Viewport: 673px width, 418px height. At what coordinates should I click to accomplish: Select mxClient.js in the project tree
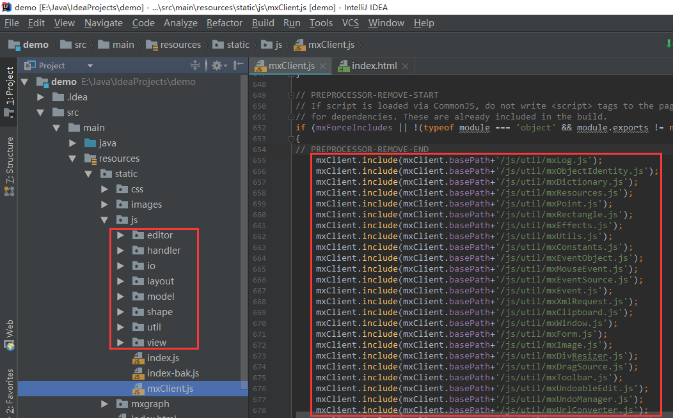(x=132, y=389)
